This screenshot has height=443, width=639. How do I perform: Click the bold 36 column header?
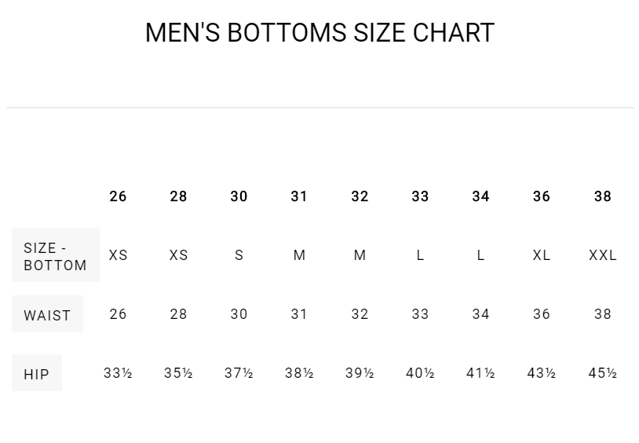point(542,196)
